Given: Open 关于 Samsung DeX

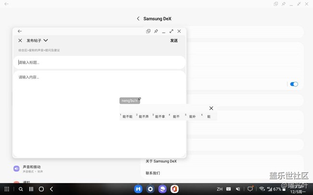Looking at the screenshot, I should pos(161,161).
